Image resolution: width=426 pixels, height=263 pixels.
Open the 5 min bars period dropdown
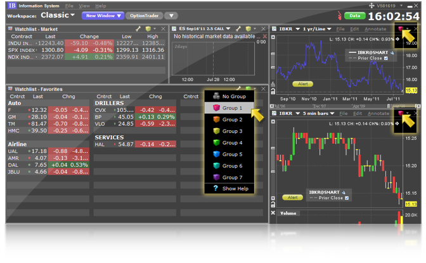click(332, 114)
